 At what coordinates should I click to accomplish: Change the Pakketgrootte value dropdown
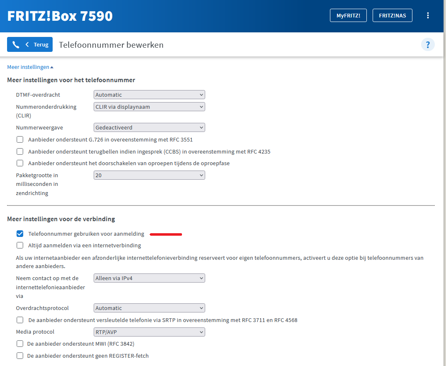tap(149, 176)
